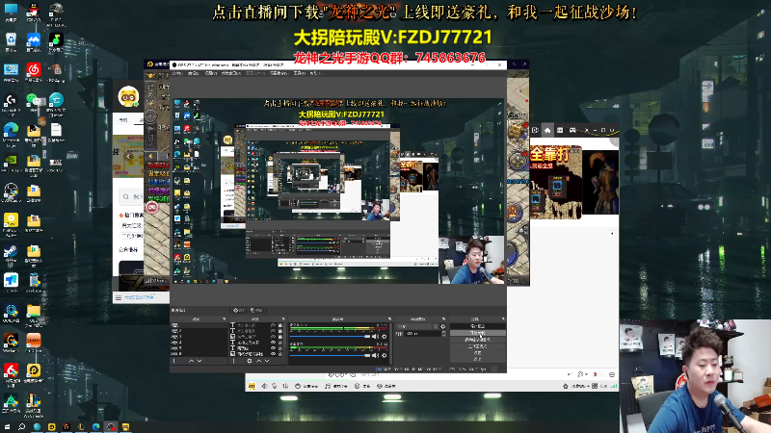The width and height of the screenshot is (771, 433).
Task: Open transition properties gear in Scene Transitions dock
Action: point(443,326)
